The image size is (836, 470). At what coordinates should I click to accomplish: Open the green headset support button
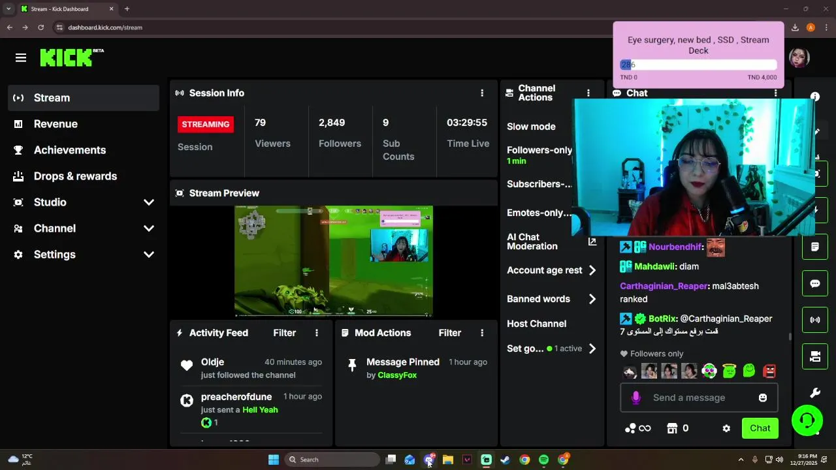[x=807, y=420]
